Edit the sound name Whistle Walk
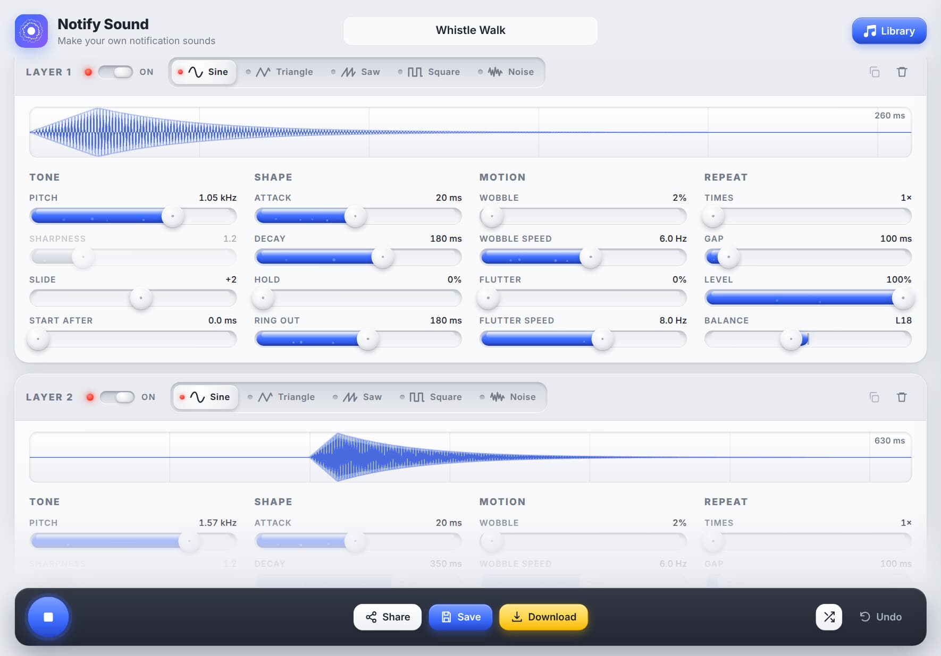 (470, 30)
